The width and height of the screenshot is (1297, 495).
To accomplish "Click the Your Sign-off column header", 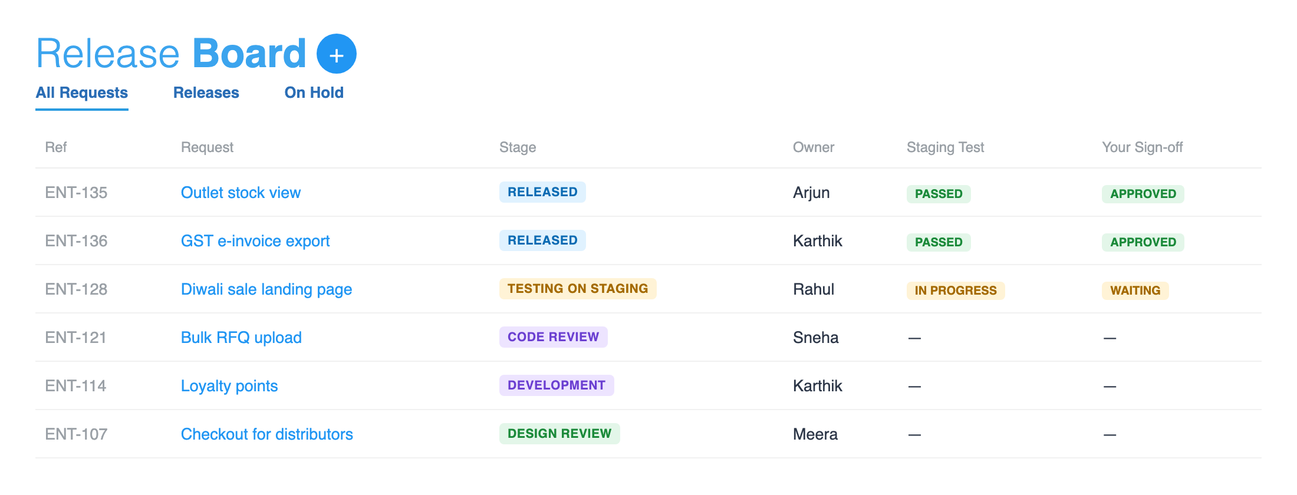I will point(1143,147).
